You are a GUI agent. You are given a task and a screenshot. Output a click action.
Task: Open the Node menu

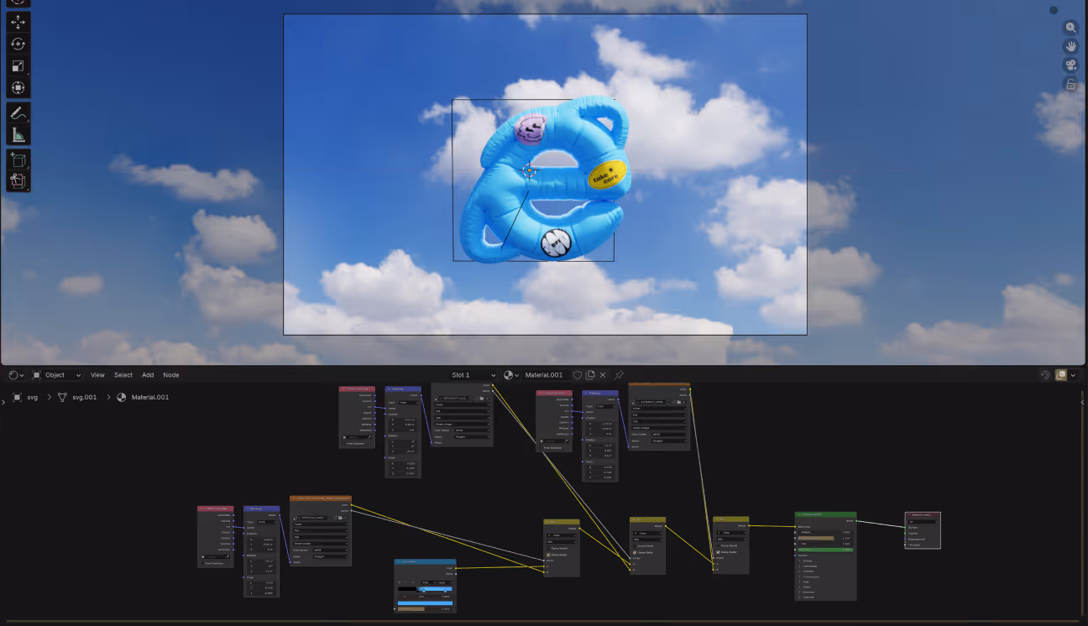(x=171, y=375)
